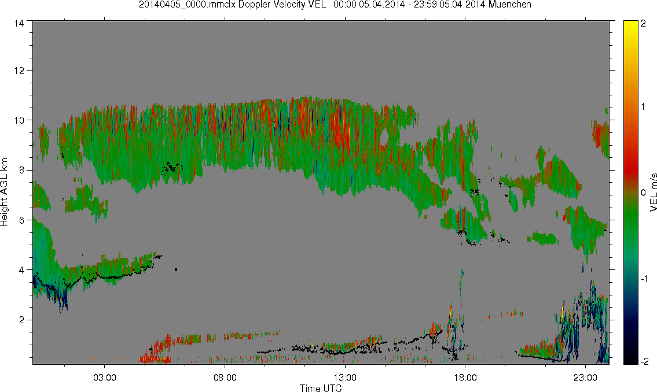The width and height of the screenshot is (657, 392).
Task: Click the height label 14 on y-axis
Action: tap(19, 24)
